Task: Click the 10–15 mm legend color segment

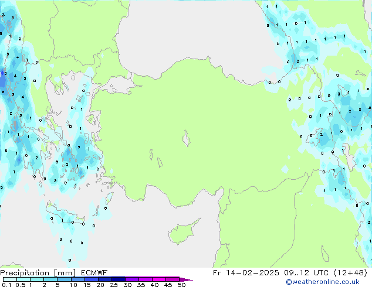Action: [78, 279]
